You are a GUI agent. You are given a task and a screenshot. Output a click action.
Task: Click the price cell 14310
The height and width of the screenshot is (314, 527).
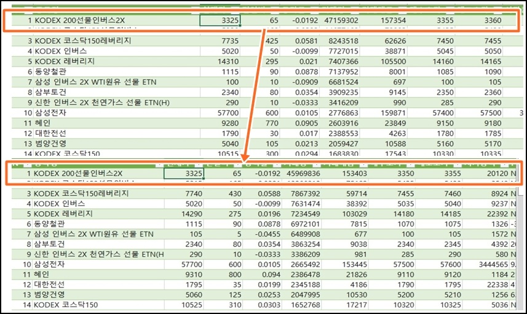pos(220,62)
